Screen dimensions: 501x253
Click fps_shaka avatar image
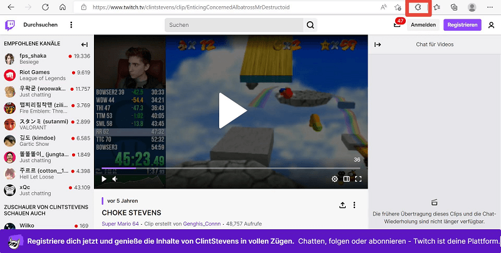click(x=9, y=59)
